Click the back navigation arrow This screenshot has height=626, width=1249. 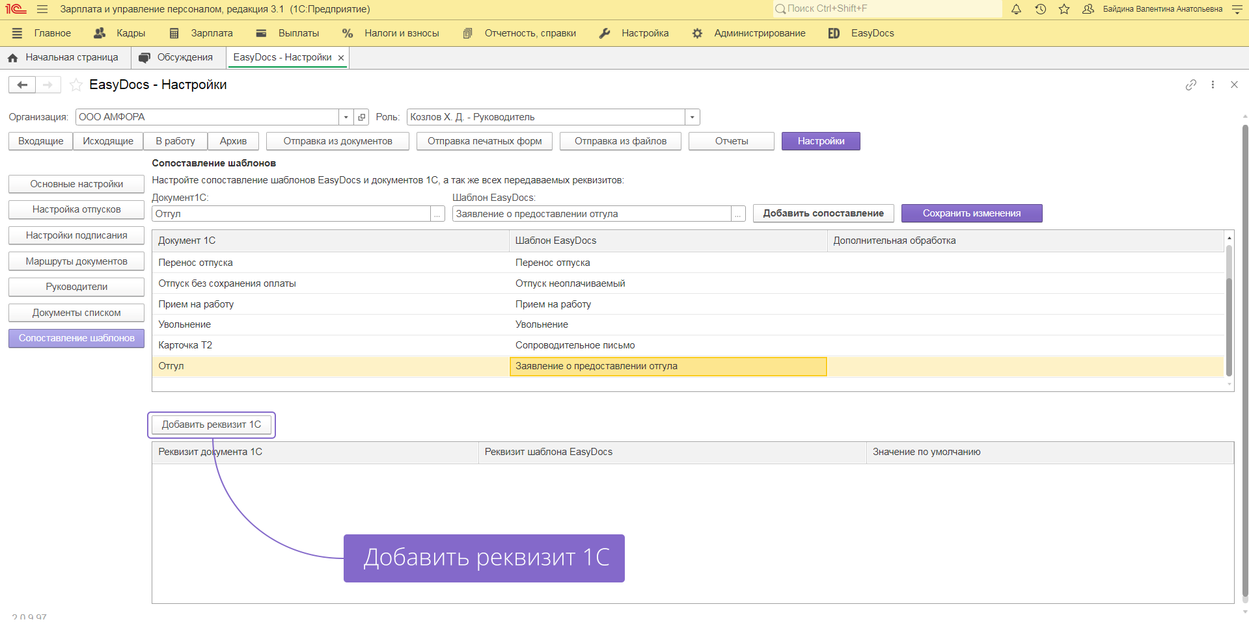pyautogui.click(x=22, y=85)
